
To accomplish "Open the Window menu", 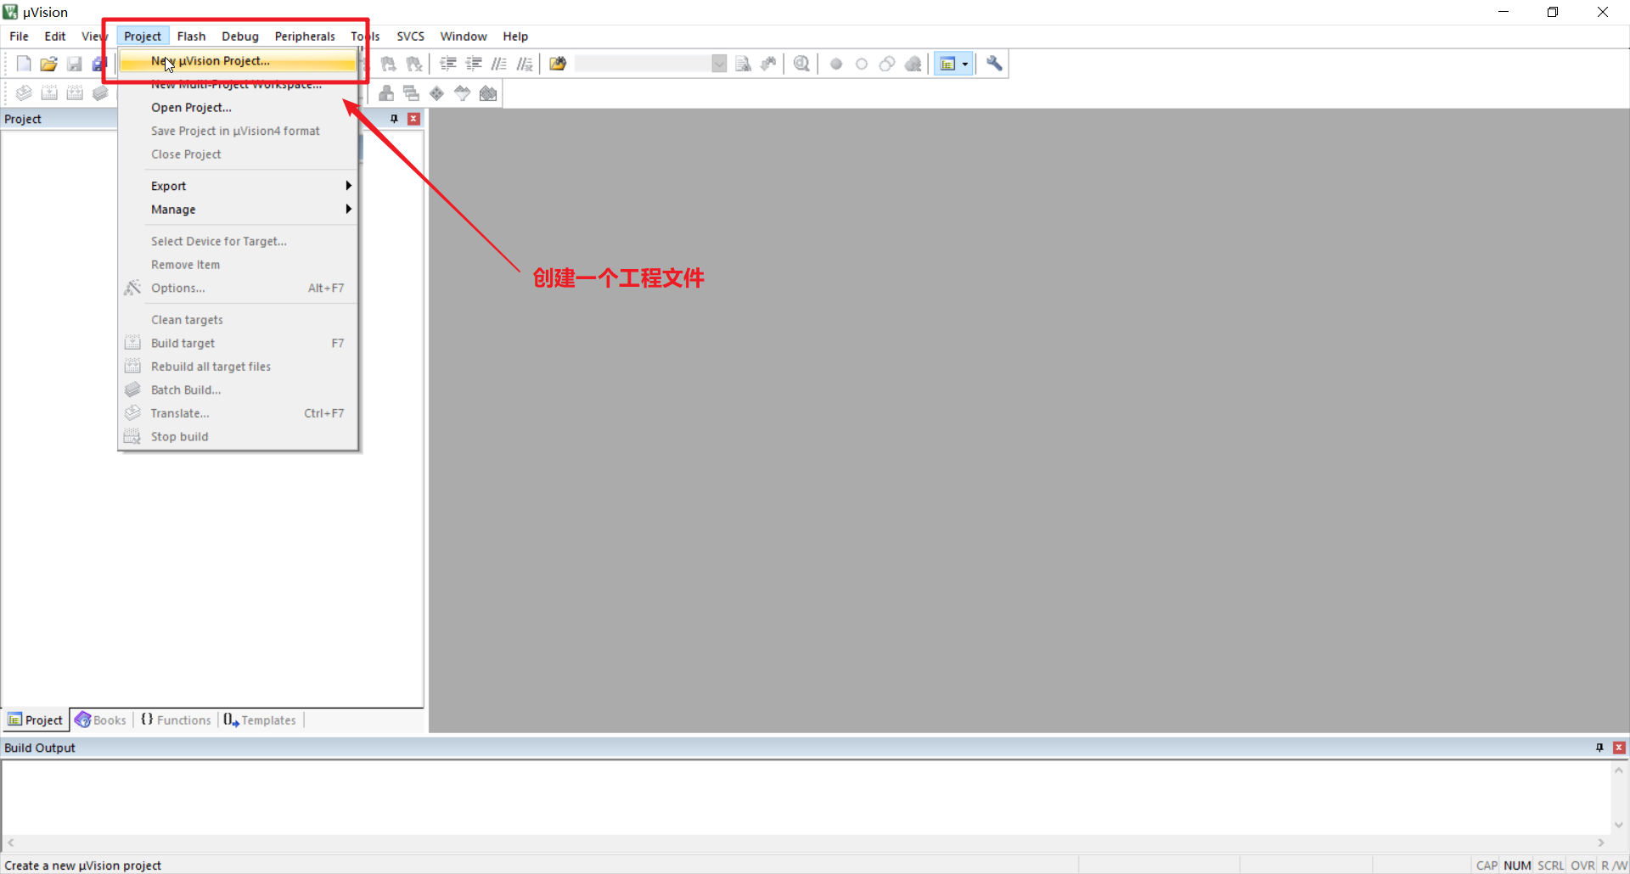I will (464, 36).
